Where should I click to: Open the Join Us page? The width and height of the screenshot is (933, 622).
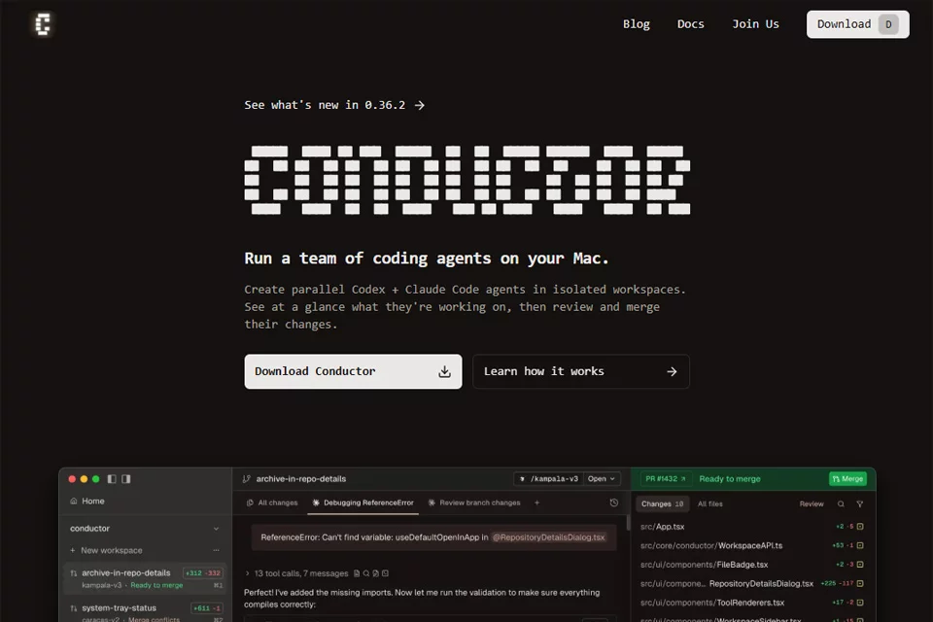pyautogui.click(x=755, y=24)
